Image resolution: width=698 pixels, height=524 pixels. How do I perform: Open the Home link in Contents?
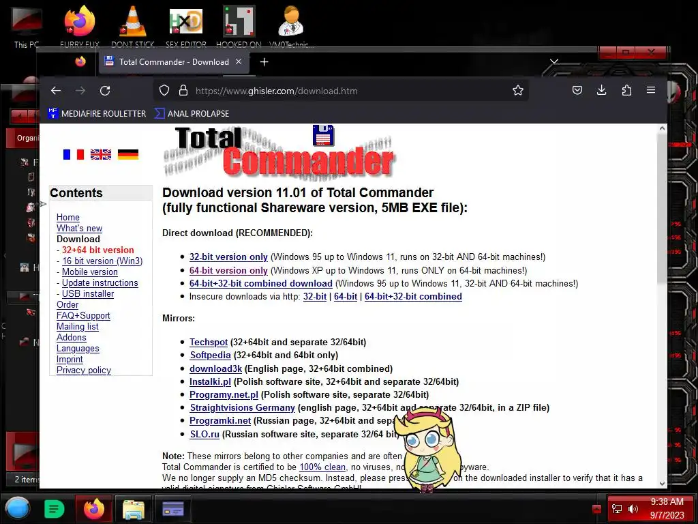click(x=68, y=218)
